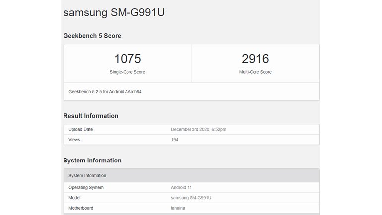This screenshot has width=382, height=215.
Task: Click the gray 'System Information' table header
Action: point(191,175)
